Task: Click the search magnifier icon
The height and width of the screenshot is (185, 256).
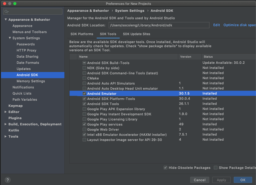Action: click(7, 12)
